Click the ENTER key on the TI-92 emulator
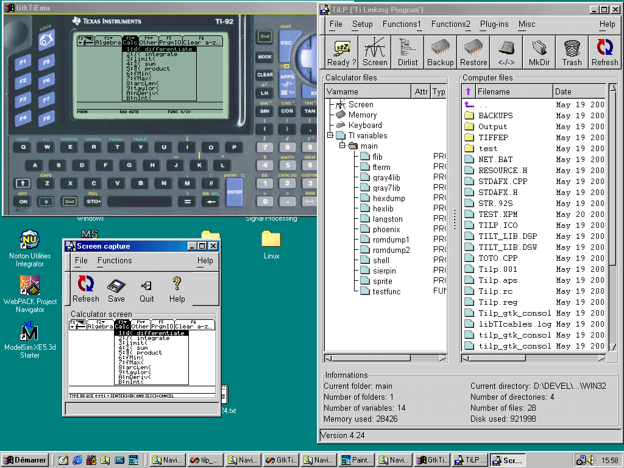This screenshot has height=468, width=624. 235,192
